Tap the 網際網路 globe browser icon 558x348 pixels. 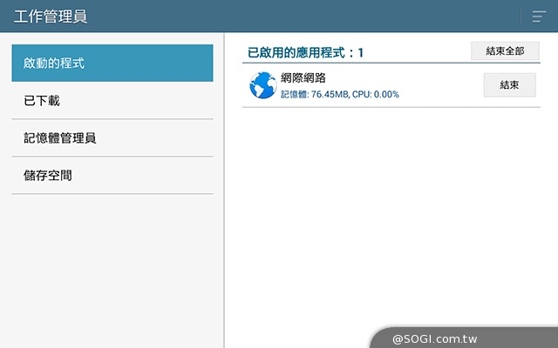click(263, 85)
